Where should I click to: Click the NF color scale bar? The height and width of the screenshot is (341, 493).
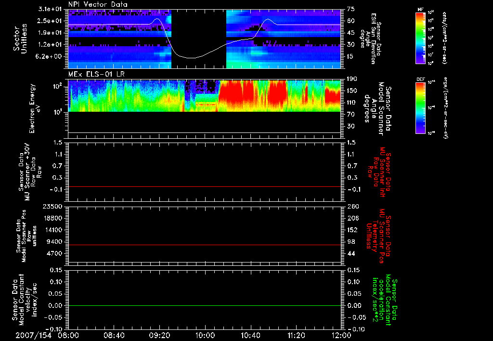coord(421,38)
